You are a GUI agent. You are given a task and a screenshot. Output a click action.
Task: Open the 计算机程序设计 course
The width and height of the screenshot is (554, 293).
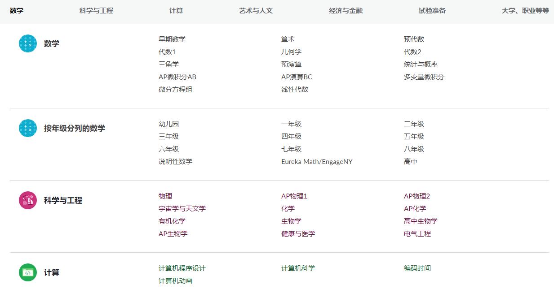pyautogui.click(x=182, y=268)
